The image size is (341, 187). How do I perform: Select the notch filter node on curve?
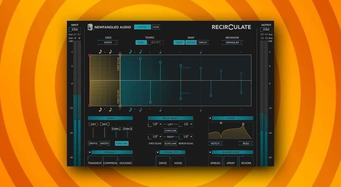[221, 123]
